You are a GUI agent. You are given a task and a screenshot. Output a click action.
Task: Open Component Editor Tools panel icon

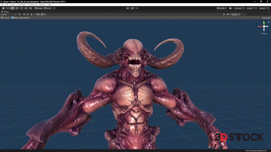(224, 15)
